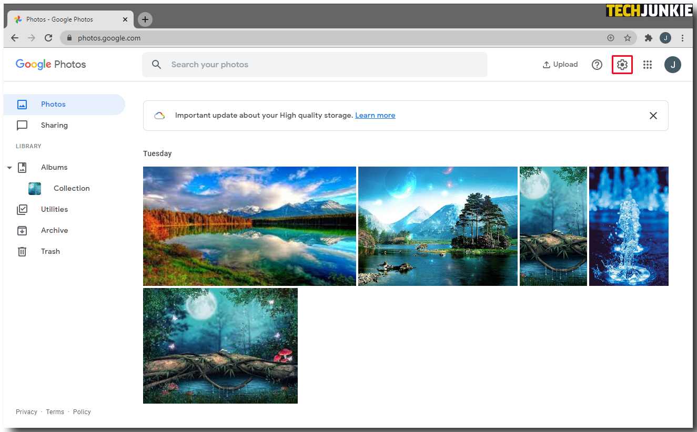
Task: Click the Help question mark icon
Action: 597,65
